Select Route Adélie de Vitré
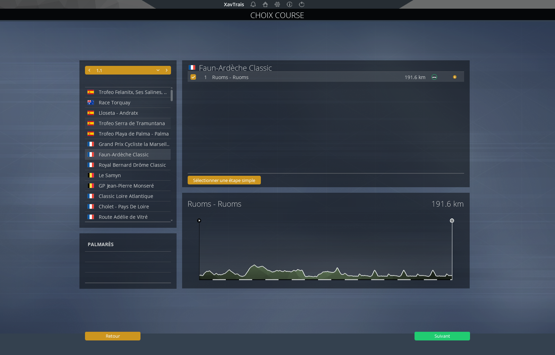555x355 pixels. point(128,217)
